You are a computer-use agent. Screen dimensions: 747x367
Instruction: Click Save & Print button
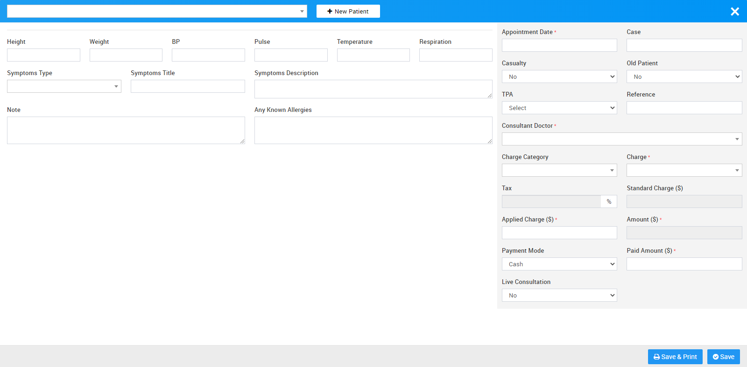coord(675,357)
